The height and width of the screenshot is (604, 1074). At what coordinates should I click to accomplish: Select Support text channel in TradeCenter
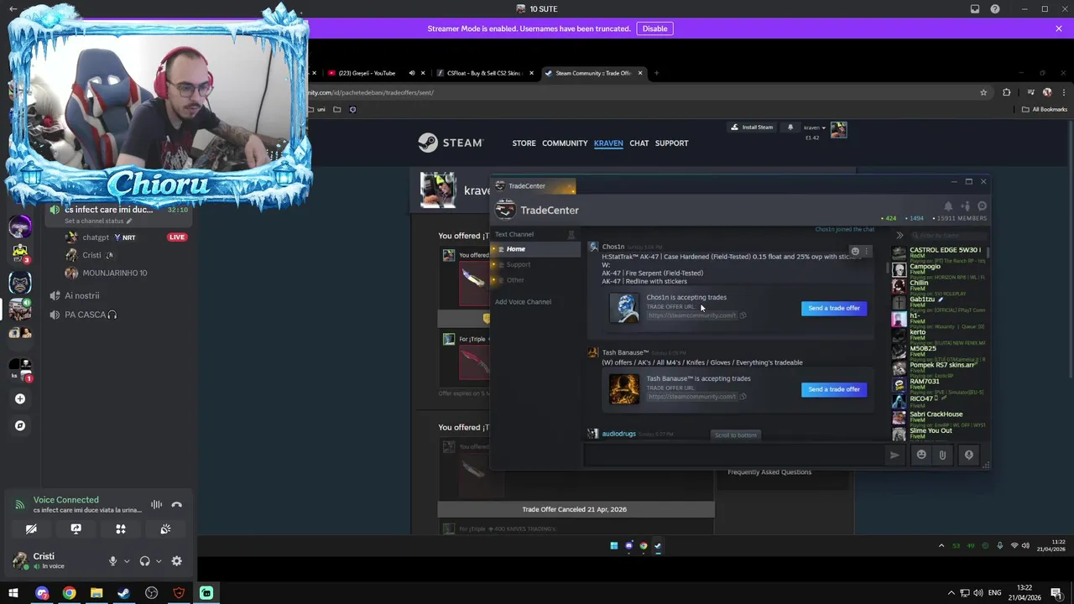pyautogui.click(x=535, y=264)
